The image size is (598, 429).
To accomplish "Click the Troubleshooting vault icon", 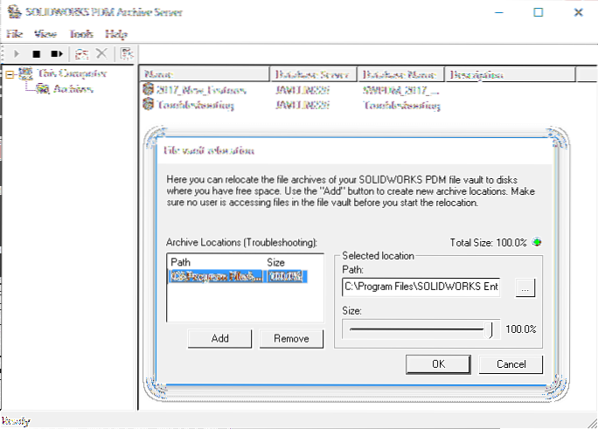I will click(149, 104).
